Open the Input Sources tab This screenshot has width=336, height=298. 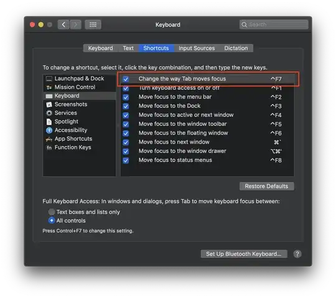[197, 48]
